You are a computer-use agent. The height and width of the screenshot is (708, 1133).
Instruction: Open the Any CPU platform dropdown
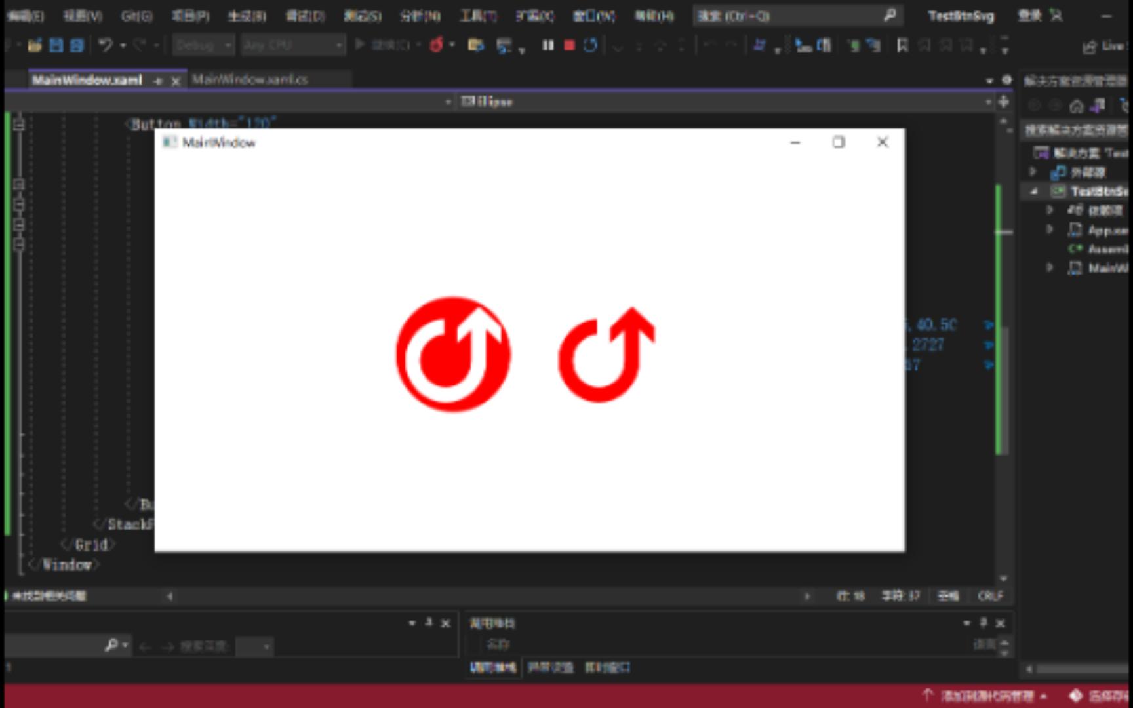point(292,45)
